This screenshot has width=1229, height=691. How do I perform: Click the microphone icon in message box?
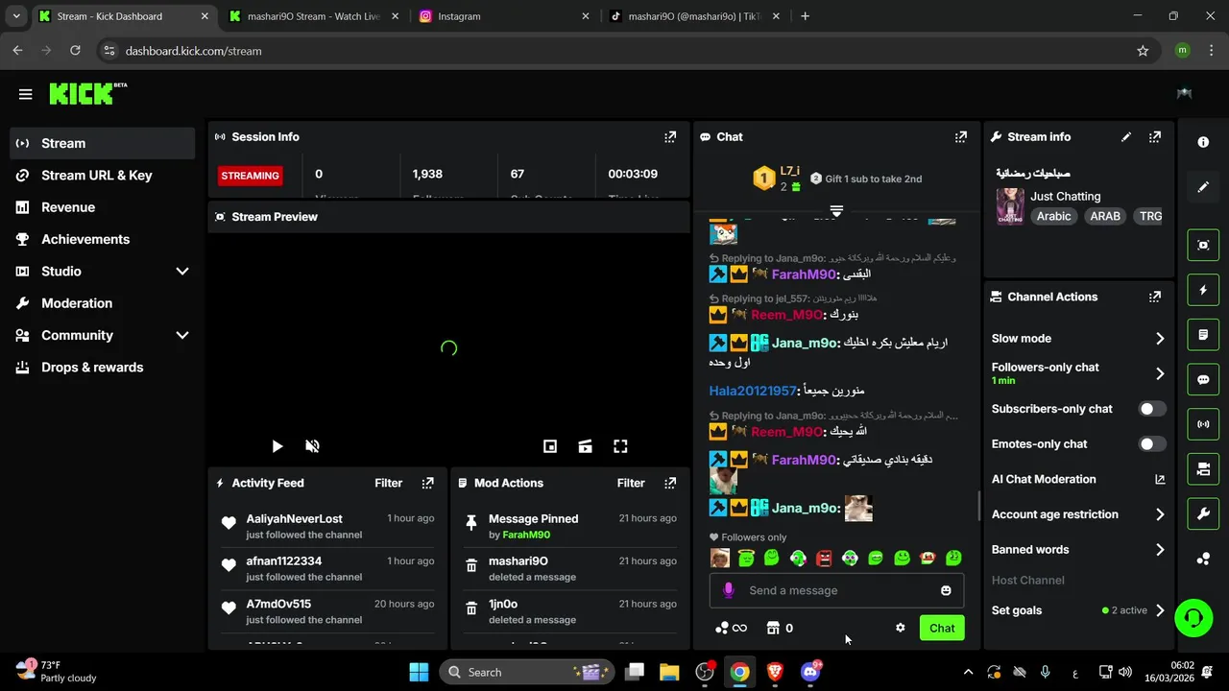pyautogui.click(x=729, y=590)
